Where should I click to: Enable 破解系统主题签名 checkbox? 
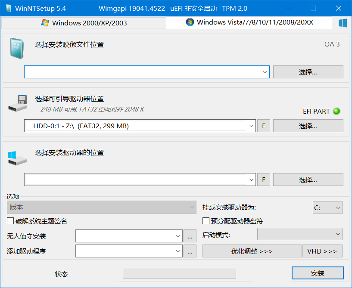pos(10,221)
